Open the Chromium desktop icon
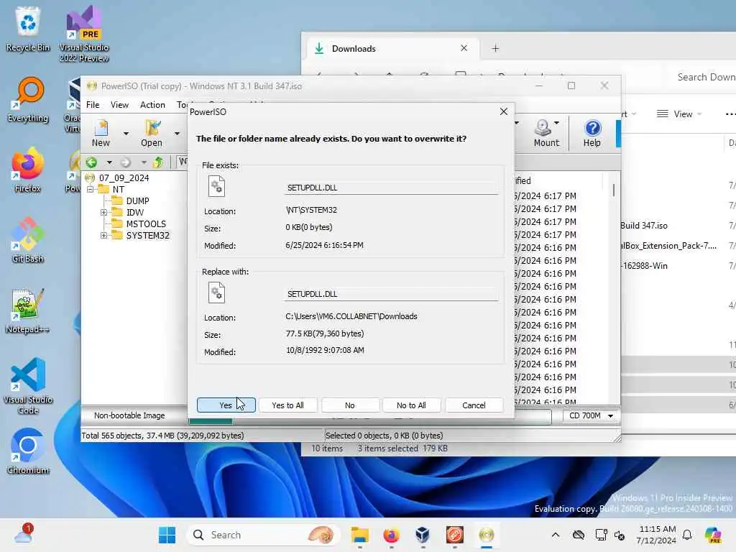This screenshot has width=736, height=552. pos(28,451)
